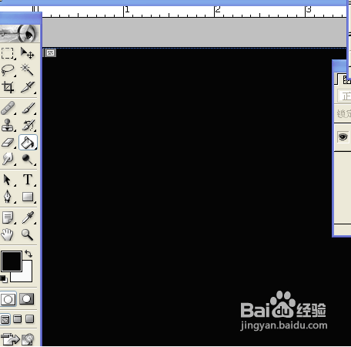This screenshot has width=351, height=347.
Task: Select the Notes tool
Action: coord(8,217)
